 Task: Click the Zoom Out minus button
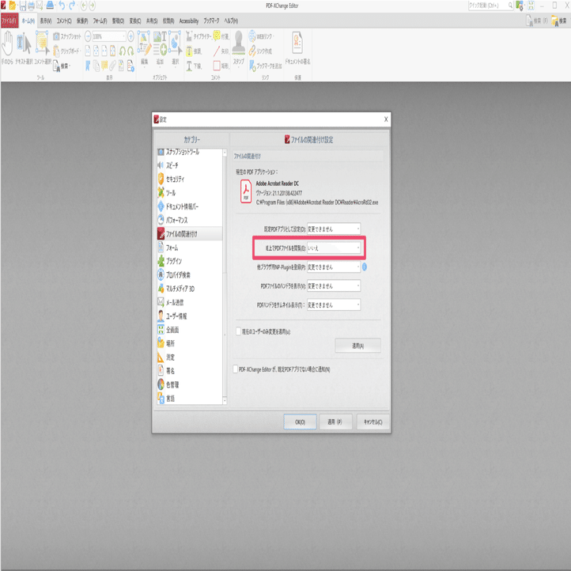[x=88, y=36]
